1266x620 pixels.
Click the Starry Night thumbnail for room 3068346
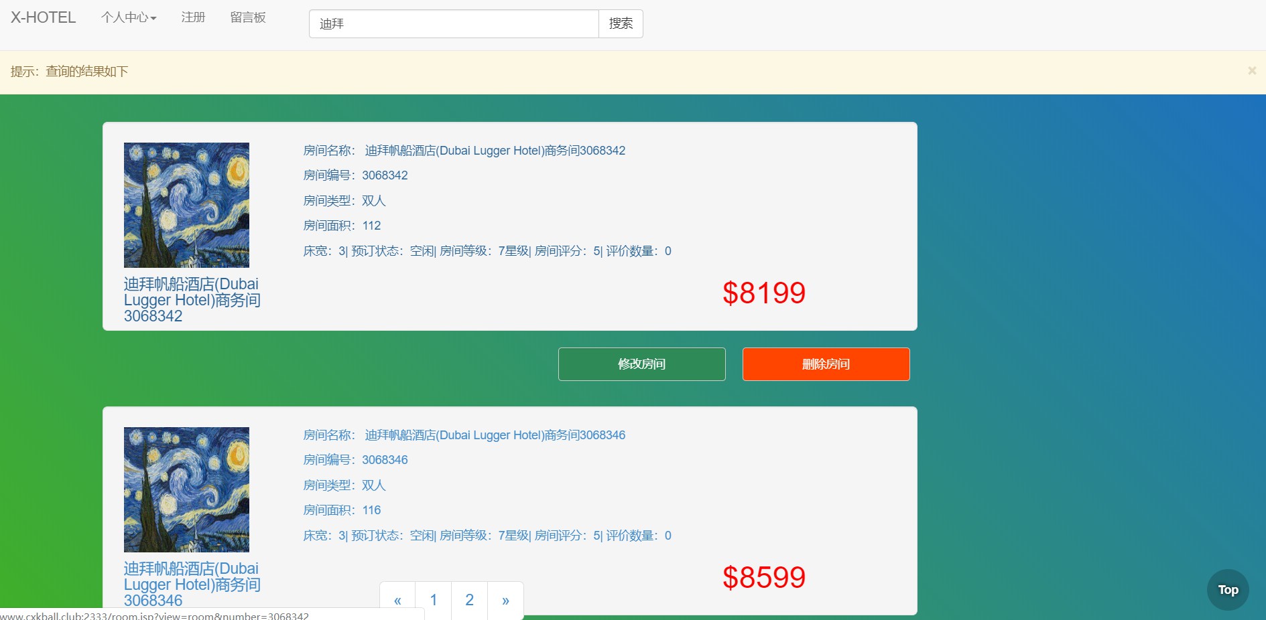[x=186, y=489]
